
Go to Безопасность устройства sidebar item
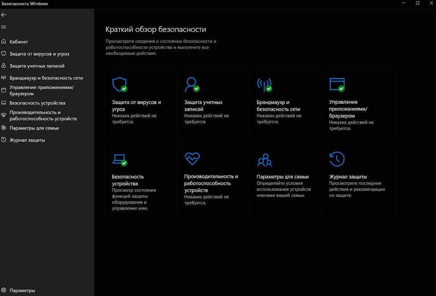47,103
